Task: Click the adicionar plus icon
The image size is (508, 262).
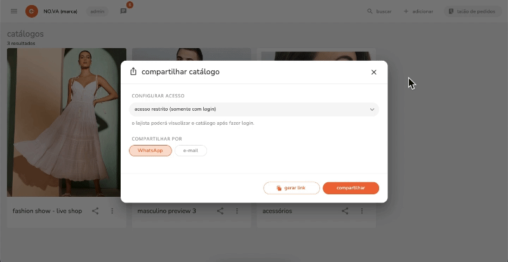Action: tap(406, 11)
